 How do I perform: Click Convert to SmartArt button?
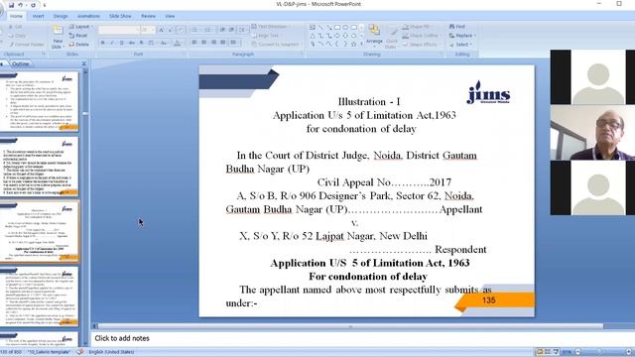pyautogui.click(x=277, y=44)
